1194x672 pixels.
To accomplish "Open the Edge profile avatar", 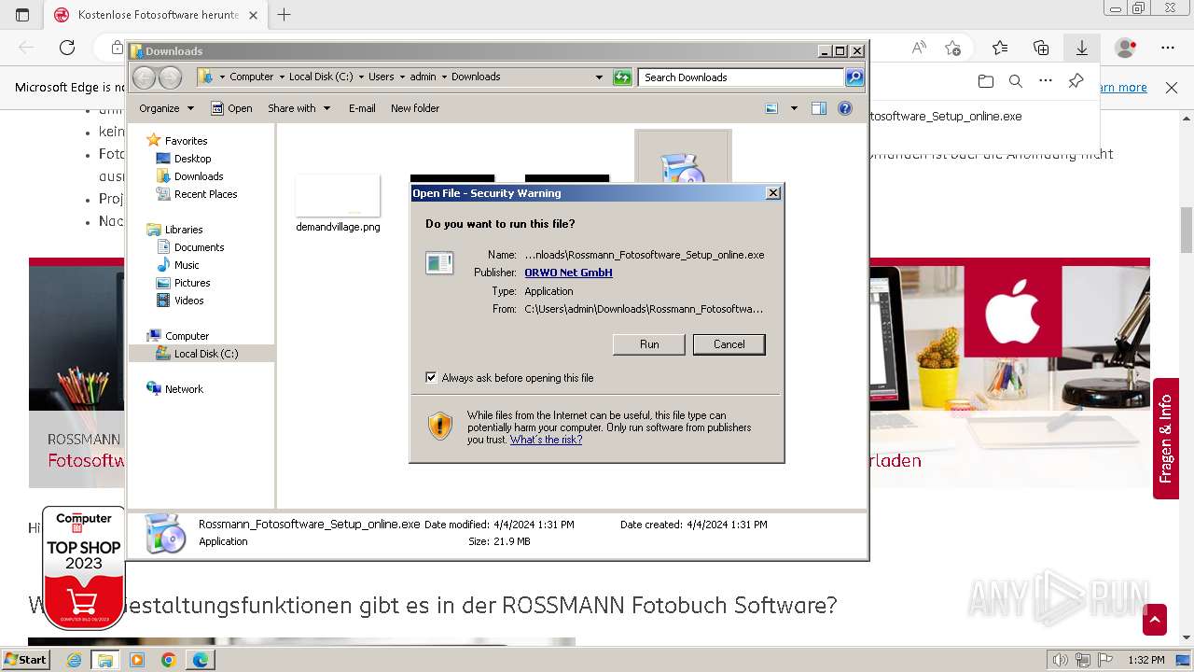I will 1126,48.
